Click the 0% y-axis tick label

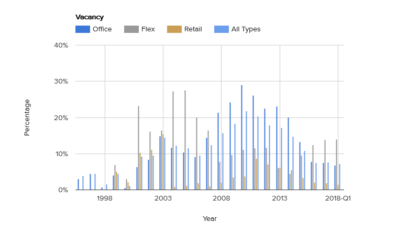pos(63,190)
